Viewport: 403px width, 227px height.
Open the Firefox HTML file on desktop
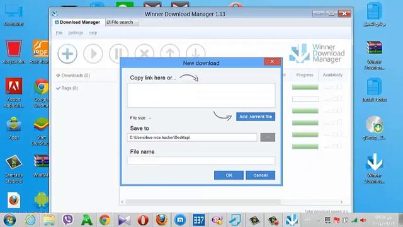tap(14, 201)
